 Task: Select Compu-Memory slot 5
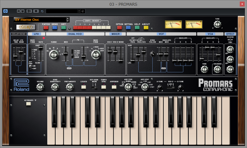[94, 28]
